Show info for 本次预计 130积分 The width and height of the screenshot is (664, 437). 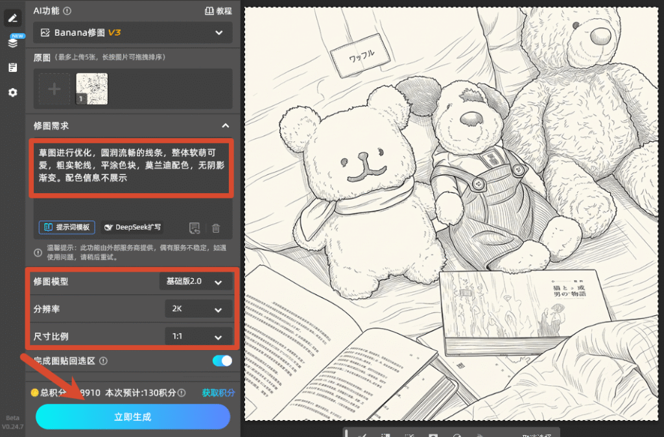click(x=182, y=393)
